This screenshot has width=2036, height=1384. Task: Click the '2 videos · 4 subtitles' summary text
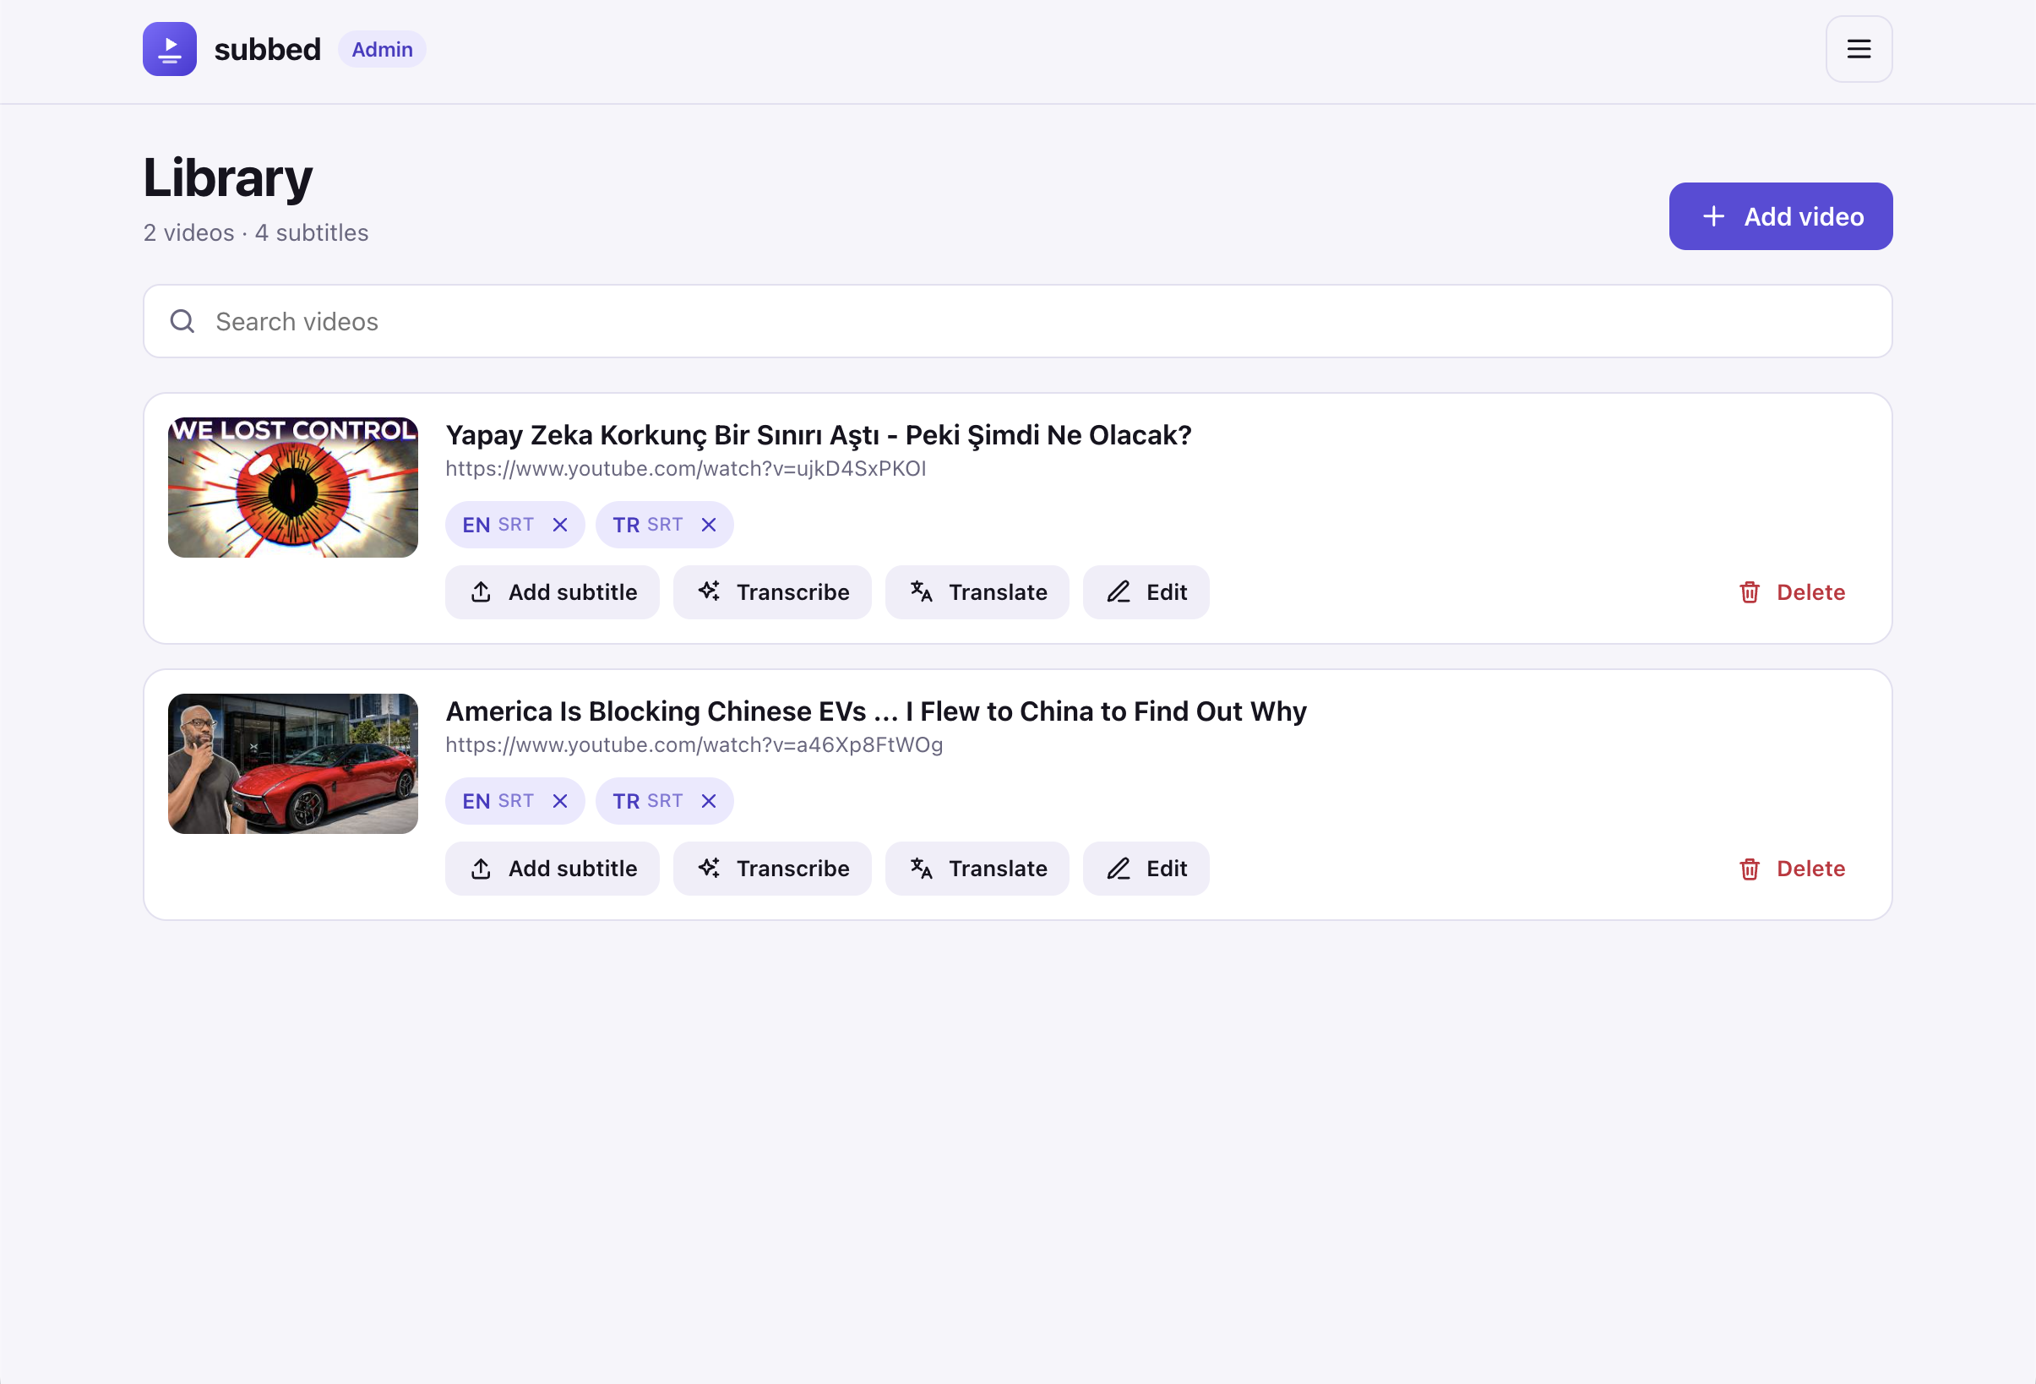point(256,233)
